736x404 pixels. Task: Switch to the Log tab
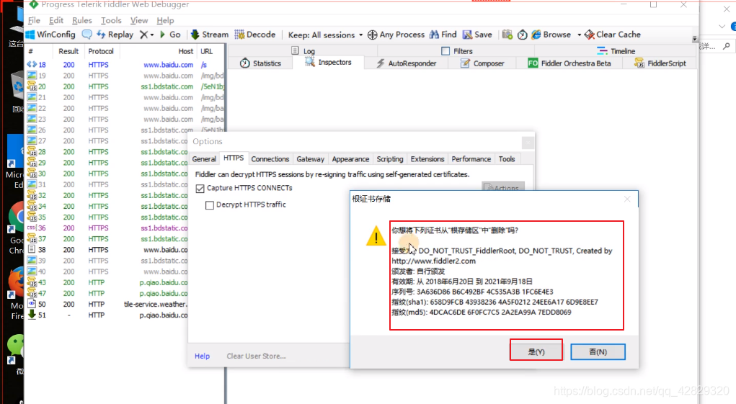pos(303,51)
